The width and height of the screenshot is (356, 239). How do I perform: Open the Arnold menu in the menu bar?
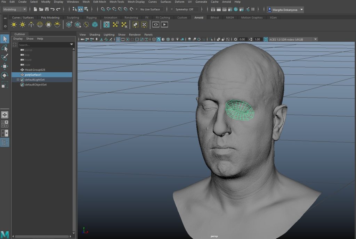click(226, 2)
